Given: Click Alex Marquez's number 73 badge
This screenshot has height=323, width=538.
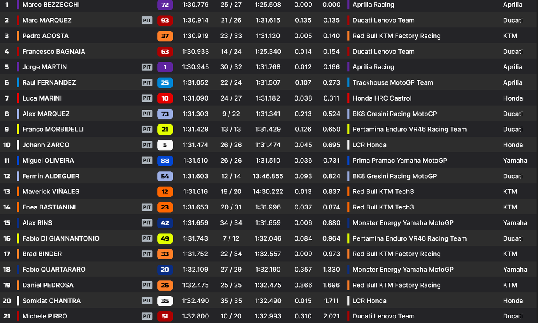Looking at the screenshot, I should (165, 114).
